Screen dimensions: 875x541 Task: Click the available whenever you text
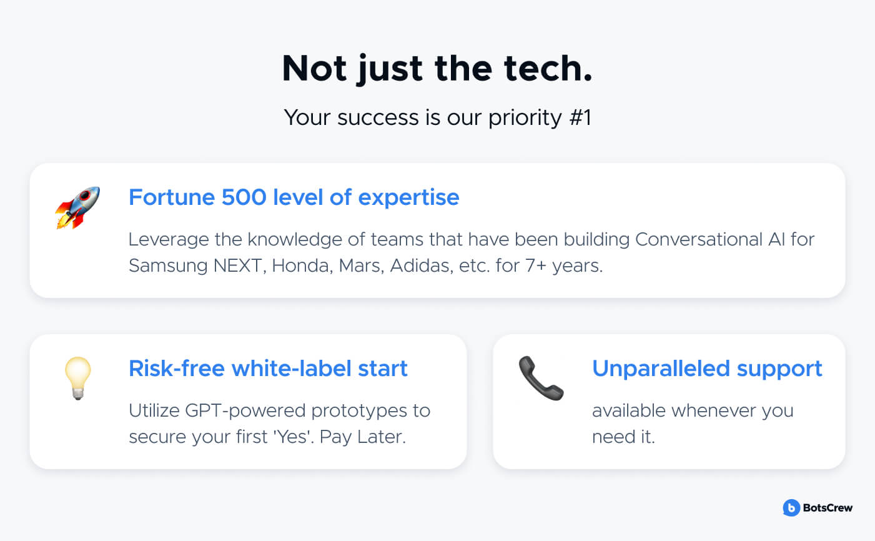tap(693, 411)
